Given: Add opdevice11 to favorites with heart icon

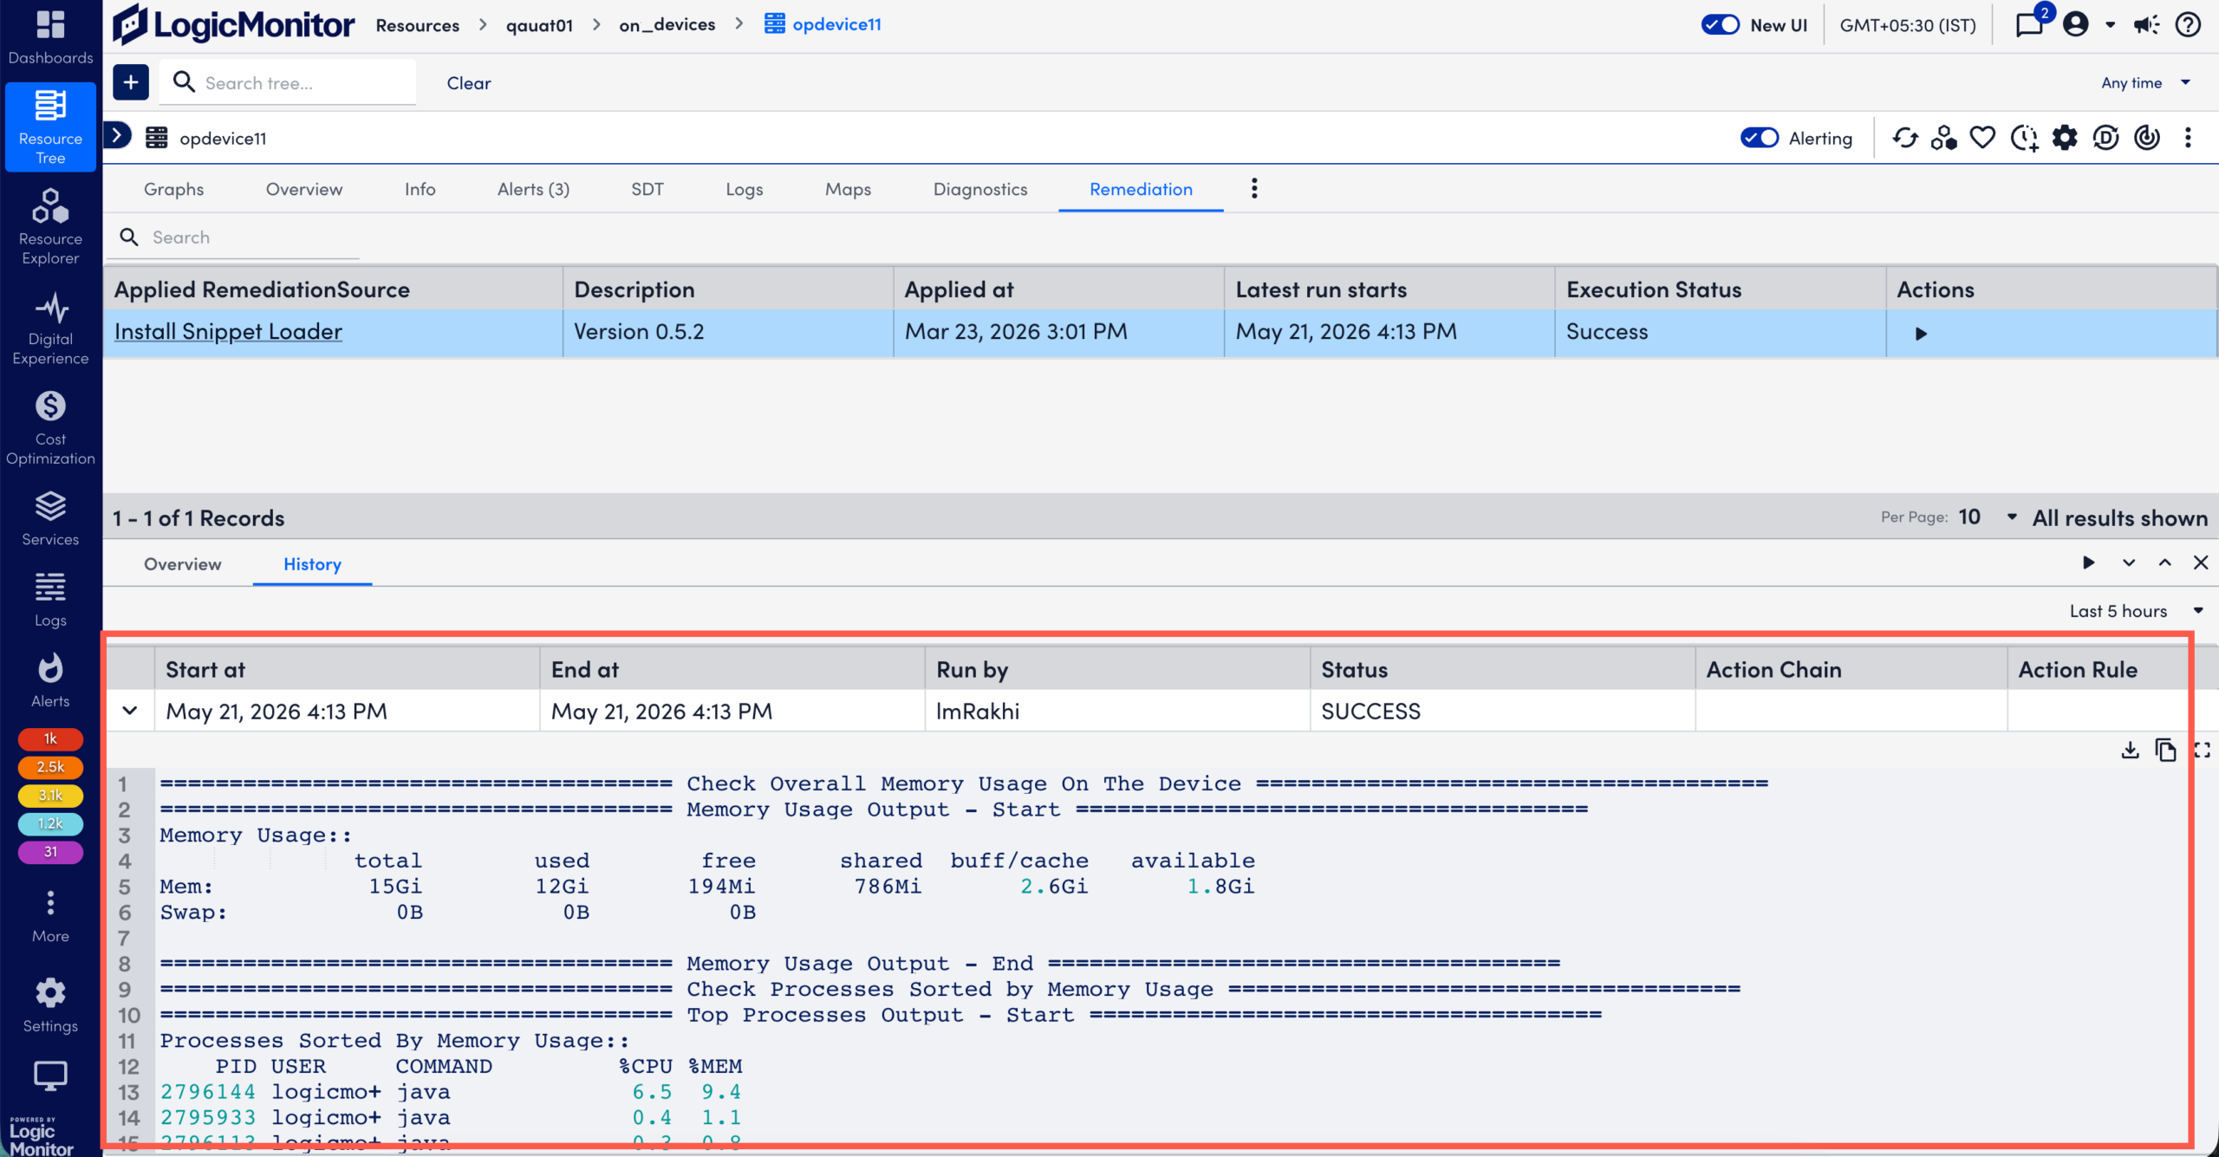Looking at the screenshot, I should tap(1982, 138).
